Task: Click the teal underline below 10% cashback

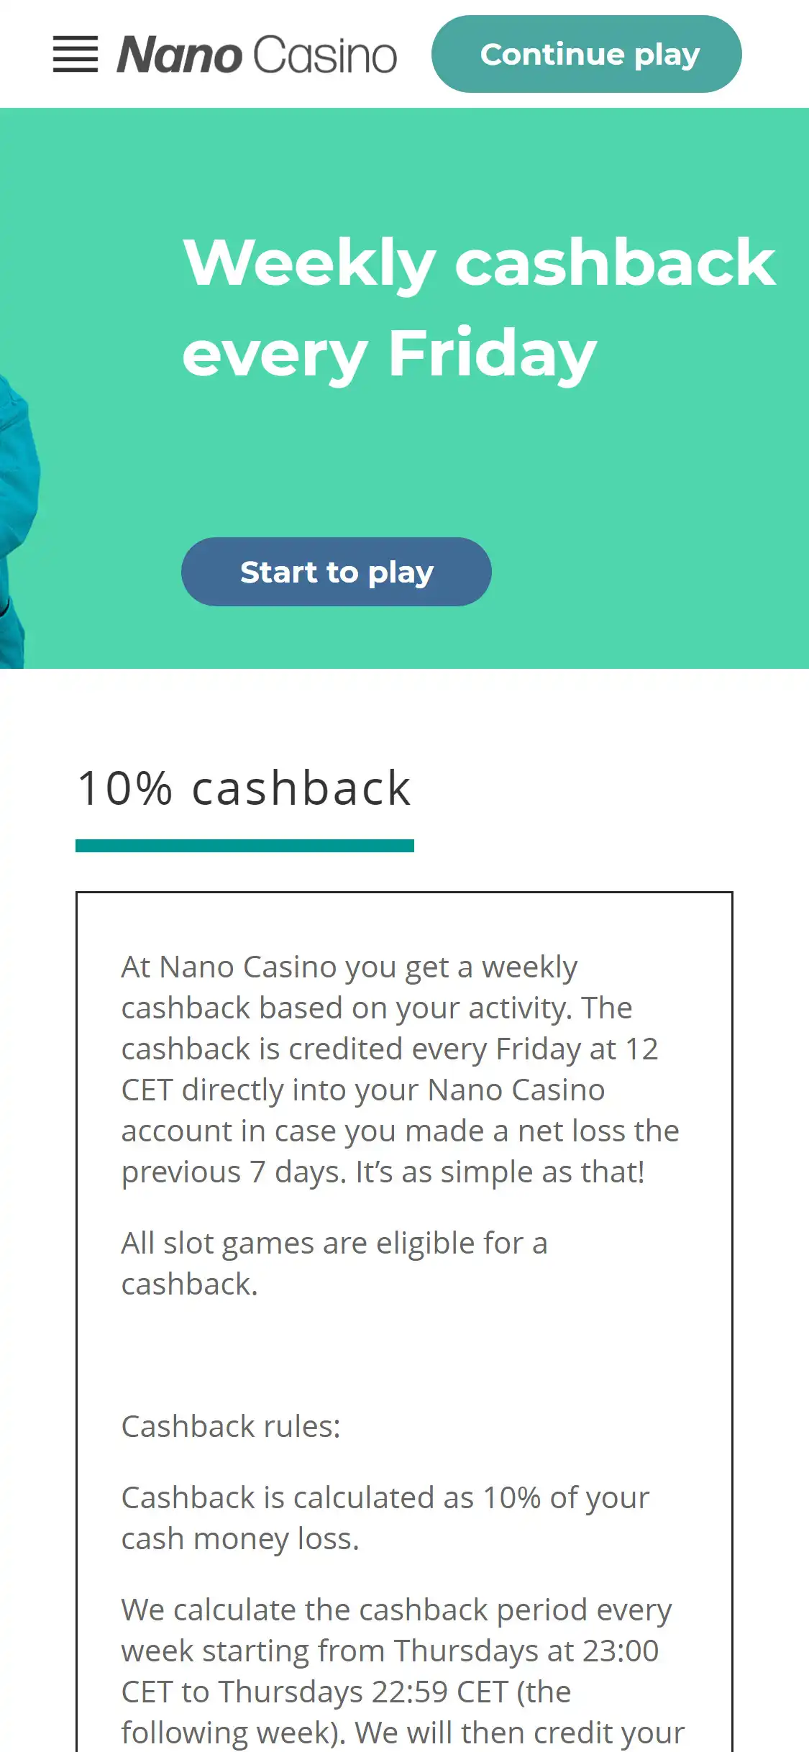Action: (x=244, y=846)
